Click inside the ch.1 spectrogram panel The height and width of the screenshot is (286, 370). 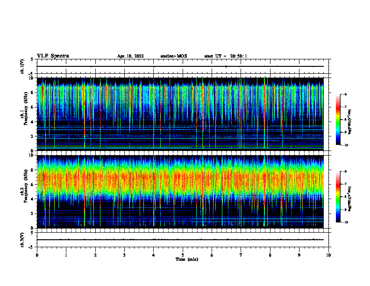[180, 114]
